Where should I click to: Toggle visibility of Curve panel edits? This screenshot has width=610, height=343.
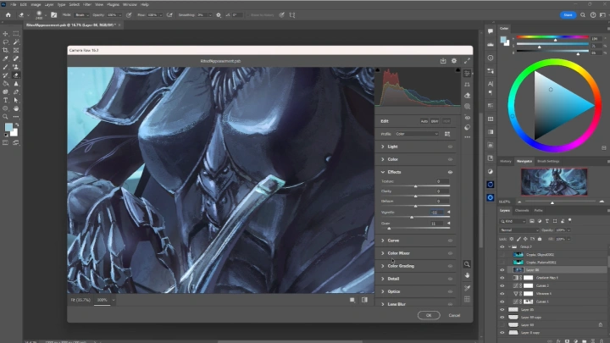(450, 241)
